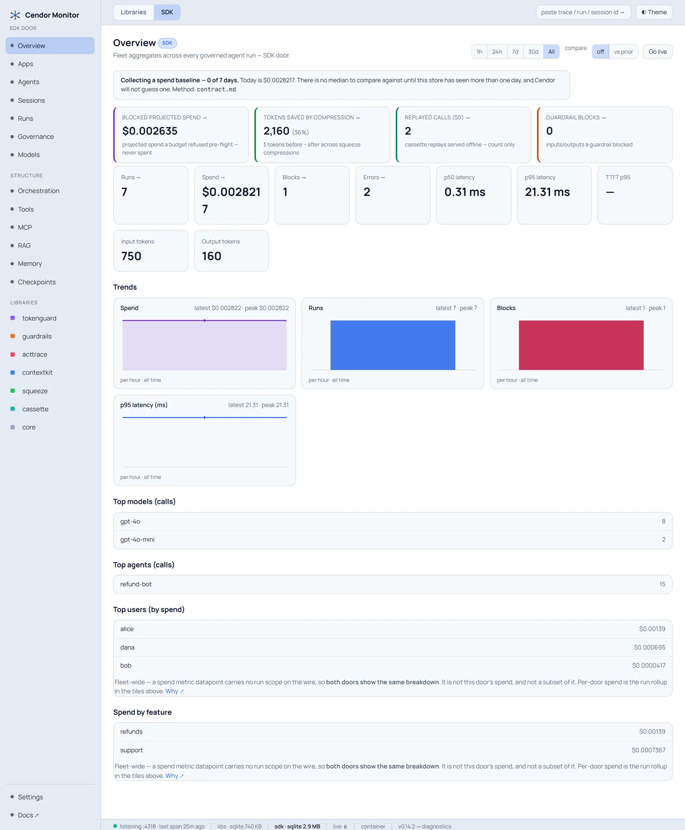Select the 1h time range
Image resolution: width=685 pixels, height=830 pixels.
point(479,52)
